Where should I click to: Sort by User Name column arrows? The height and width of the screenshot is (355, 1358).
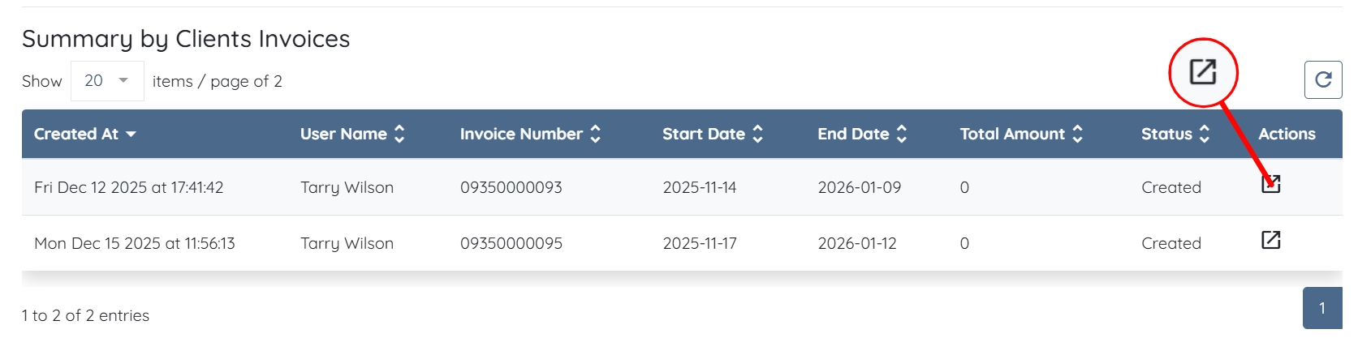pos(399,135)
